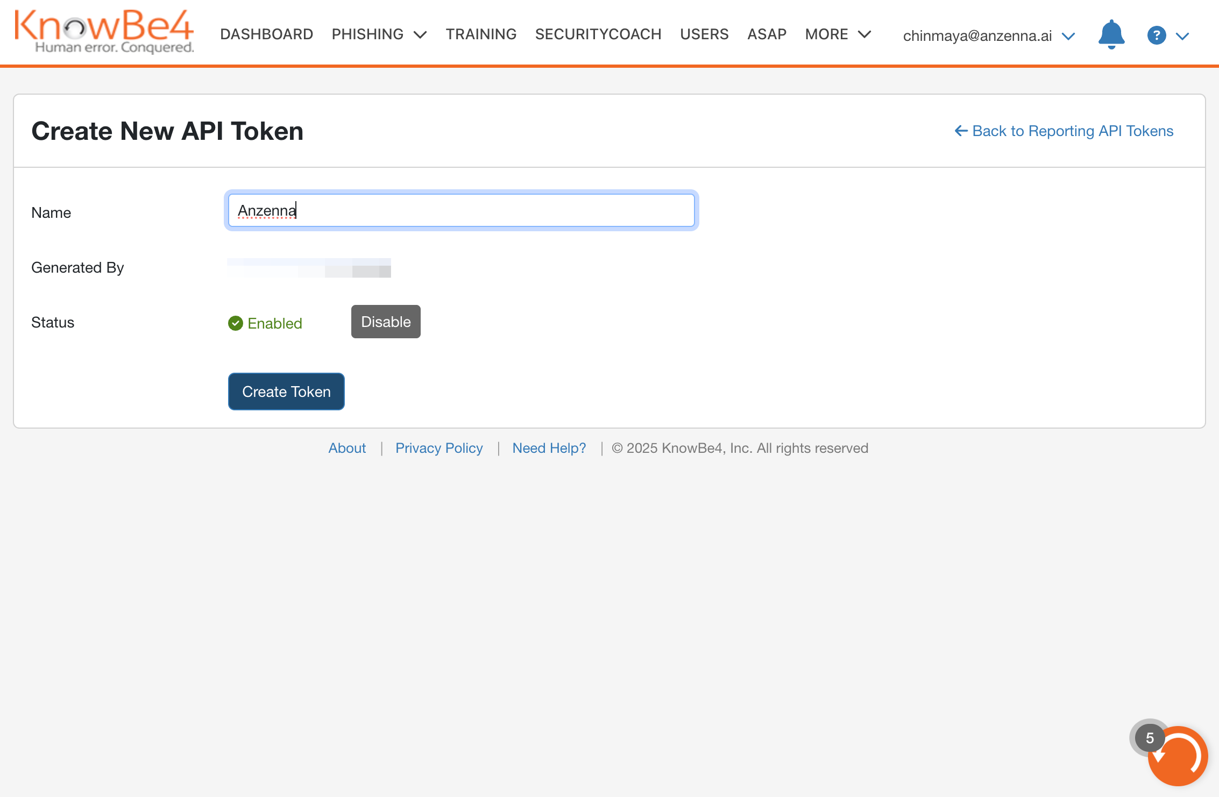Open the notifications bell
The image size is (1219, 797).
point(1111,35)
